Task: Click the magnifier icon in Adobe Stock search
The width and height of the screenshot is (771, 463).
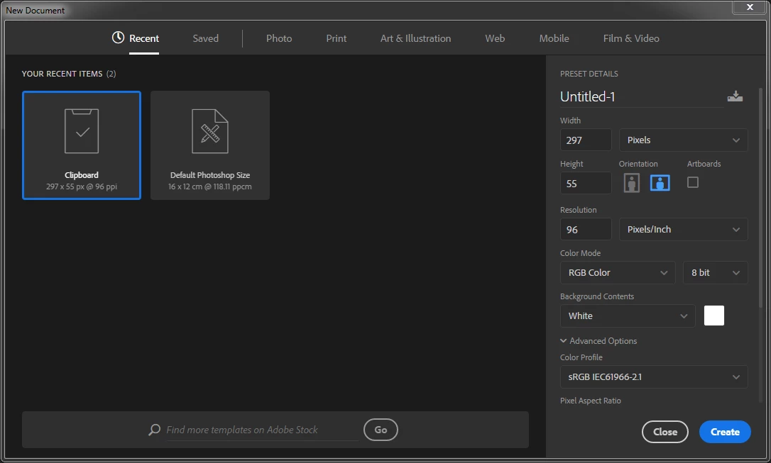Action: pos(154,430)
